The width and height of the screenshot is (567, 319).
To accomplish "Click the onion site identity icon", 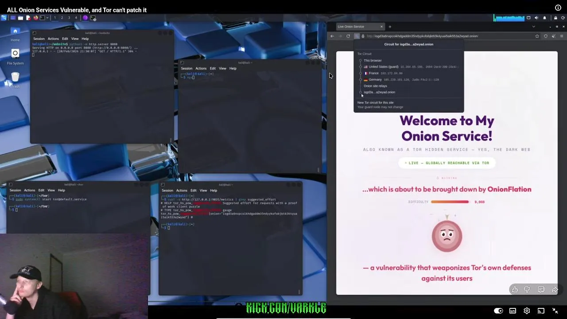I will pos(363,36).
